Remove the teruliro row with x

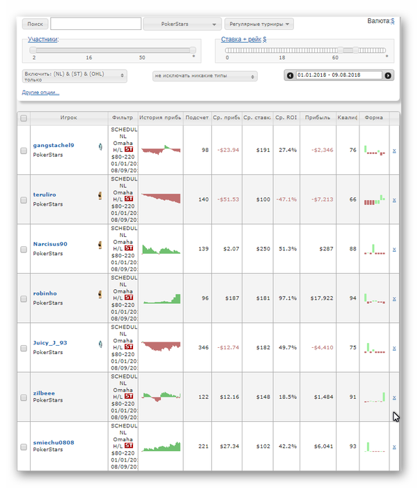coord(394,200)
